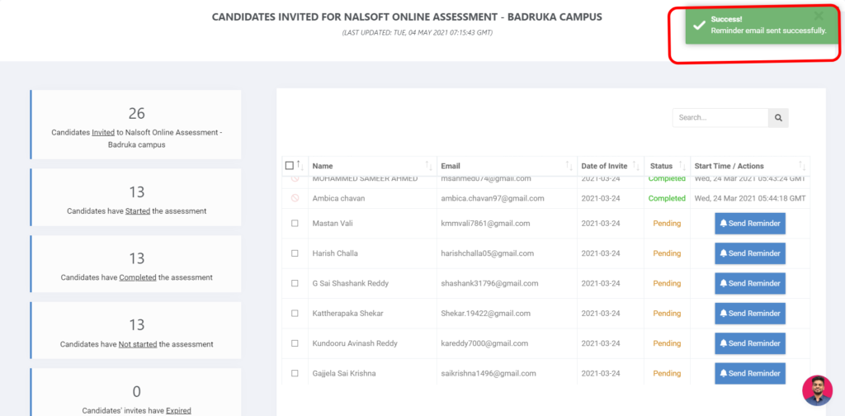Check the box for Harish Challa
The height and width of the screenshot is (416, 845).
point(295,253)
